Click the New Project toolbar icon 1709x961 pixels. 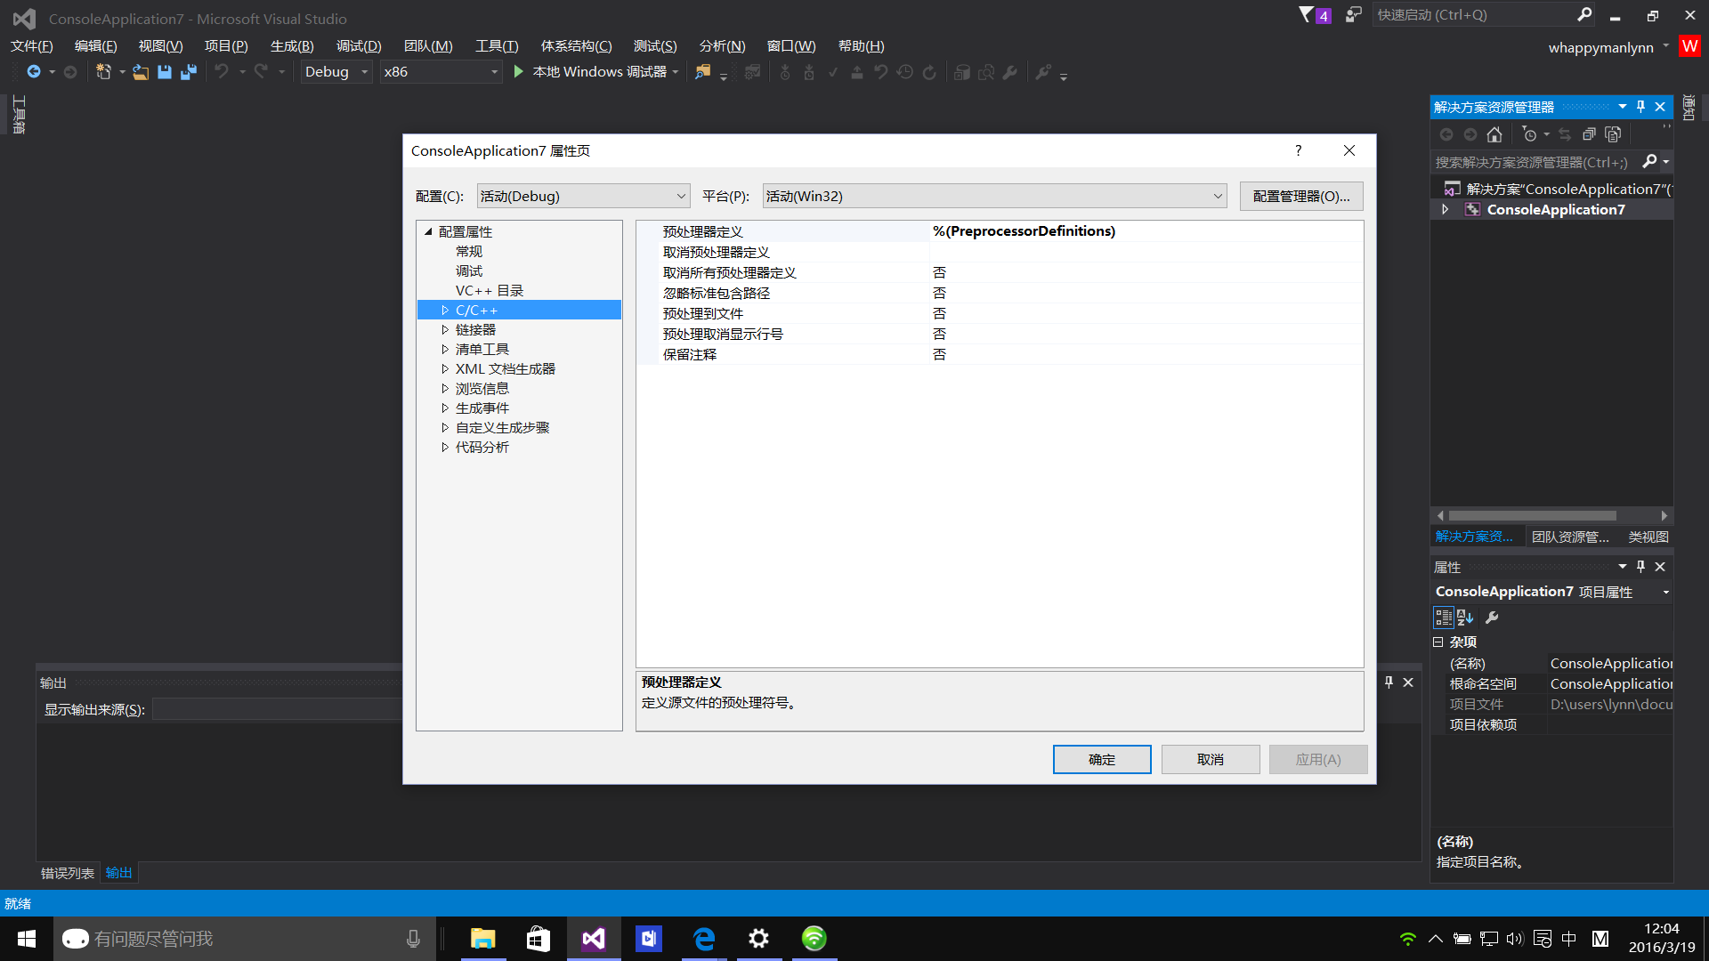(x=103, y=72)
